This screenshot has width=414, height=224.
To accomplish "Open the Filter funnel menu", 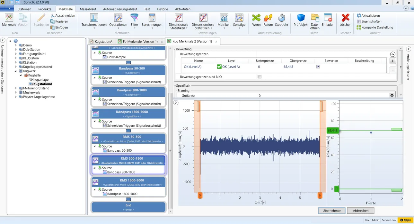I will [x=134, y=21].
